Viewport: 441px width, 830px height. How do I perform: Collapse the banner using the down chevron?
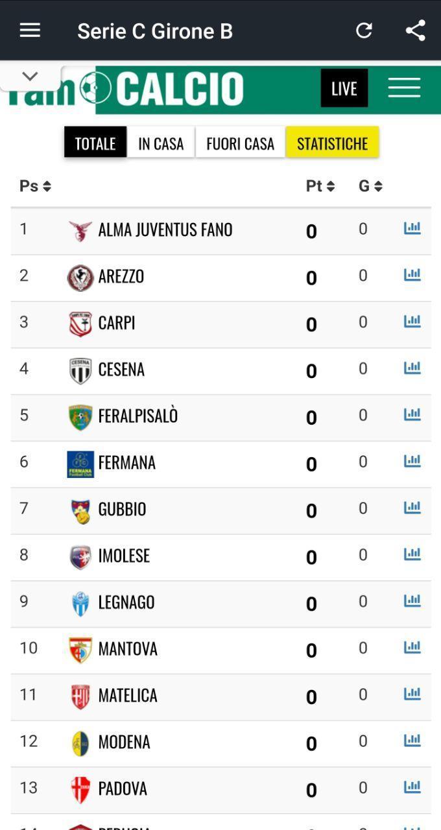(30, 76)
